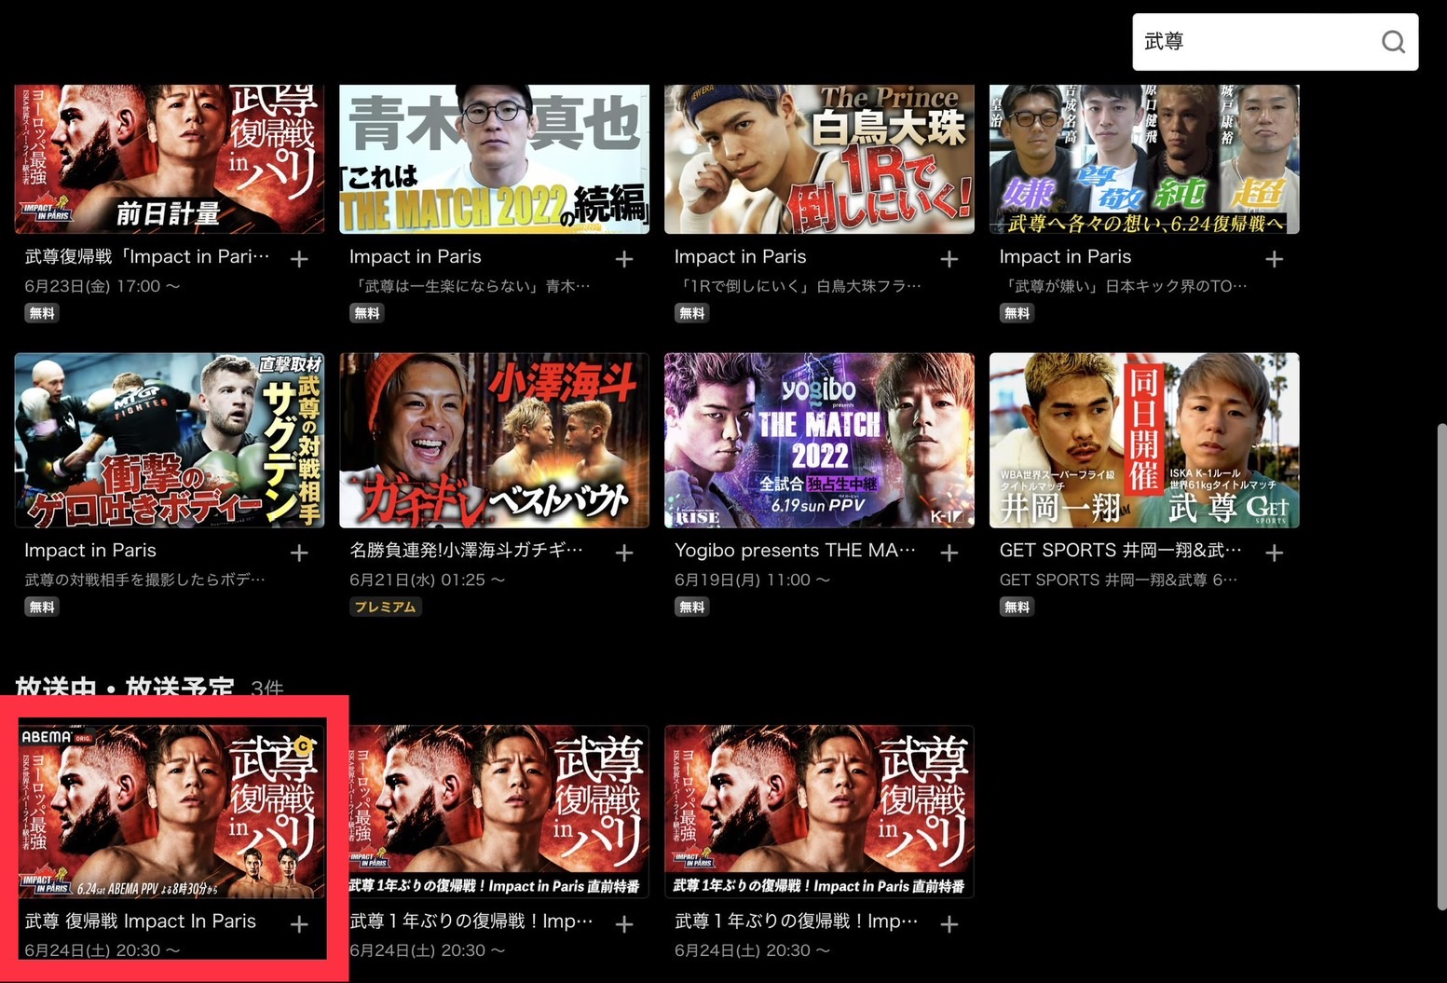This screenshot has height=983, width=1447.
Task: Add the 青木真也 Impact in Paris video to list
Action: 624,259
